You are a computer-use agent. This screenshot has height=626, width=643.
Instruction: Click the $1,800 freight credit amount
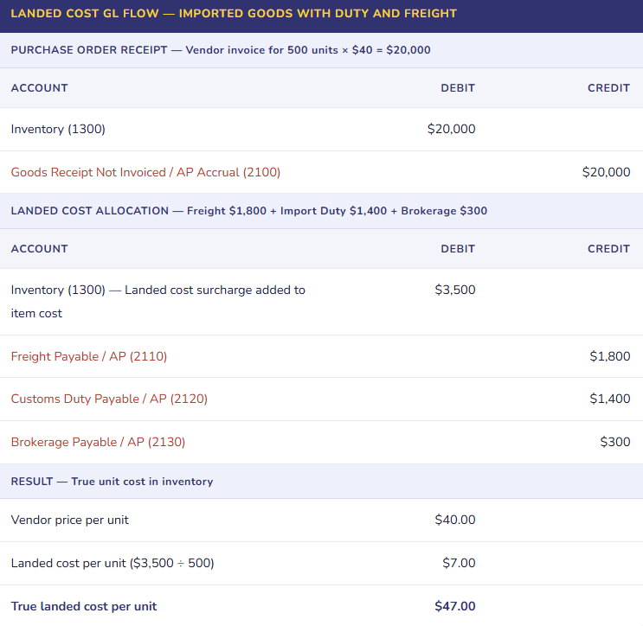pyautogui.click(x=609, y=356)
